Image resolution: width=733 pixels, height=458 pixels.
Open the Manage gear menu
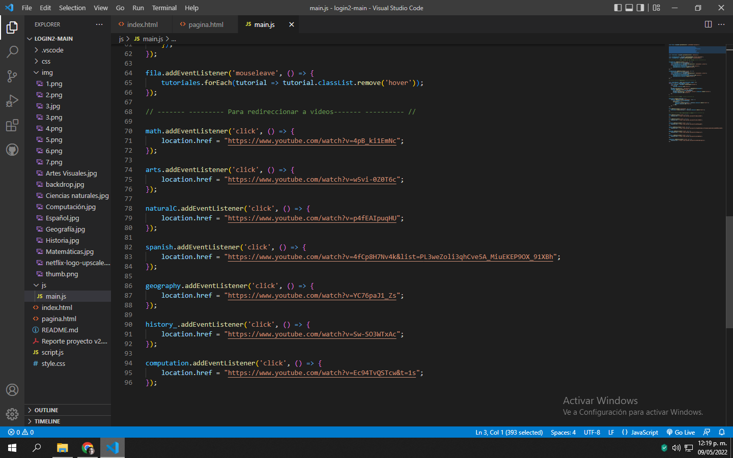(12, 414)
